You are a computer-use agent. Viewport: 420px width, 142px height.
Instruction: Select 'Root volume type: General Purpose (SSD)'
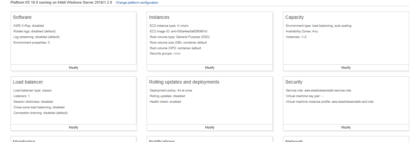coord(180,37)
